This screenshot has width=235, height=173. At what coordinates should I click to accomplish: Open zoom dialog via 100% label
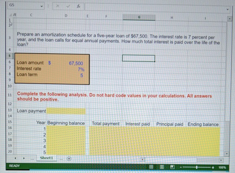[x=222, y=167]
